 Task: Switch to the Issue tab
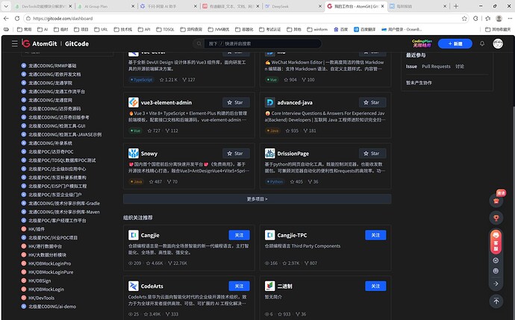(411, 66)
